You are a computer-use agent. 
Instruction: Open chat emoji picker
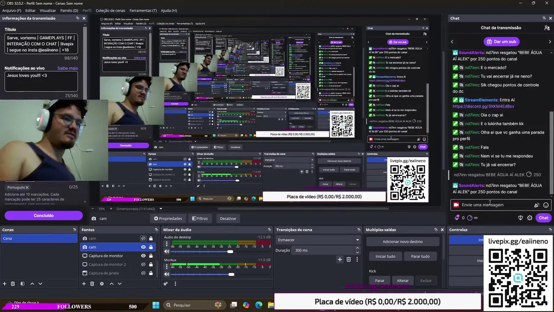[x=546, y=205]
